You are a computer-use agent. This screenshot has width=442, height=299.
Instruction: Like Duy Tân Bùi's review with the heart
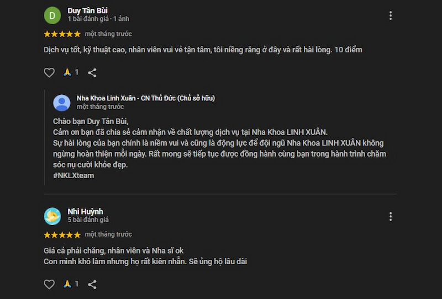pos(49,72)
